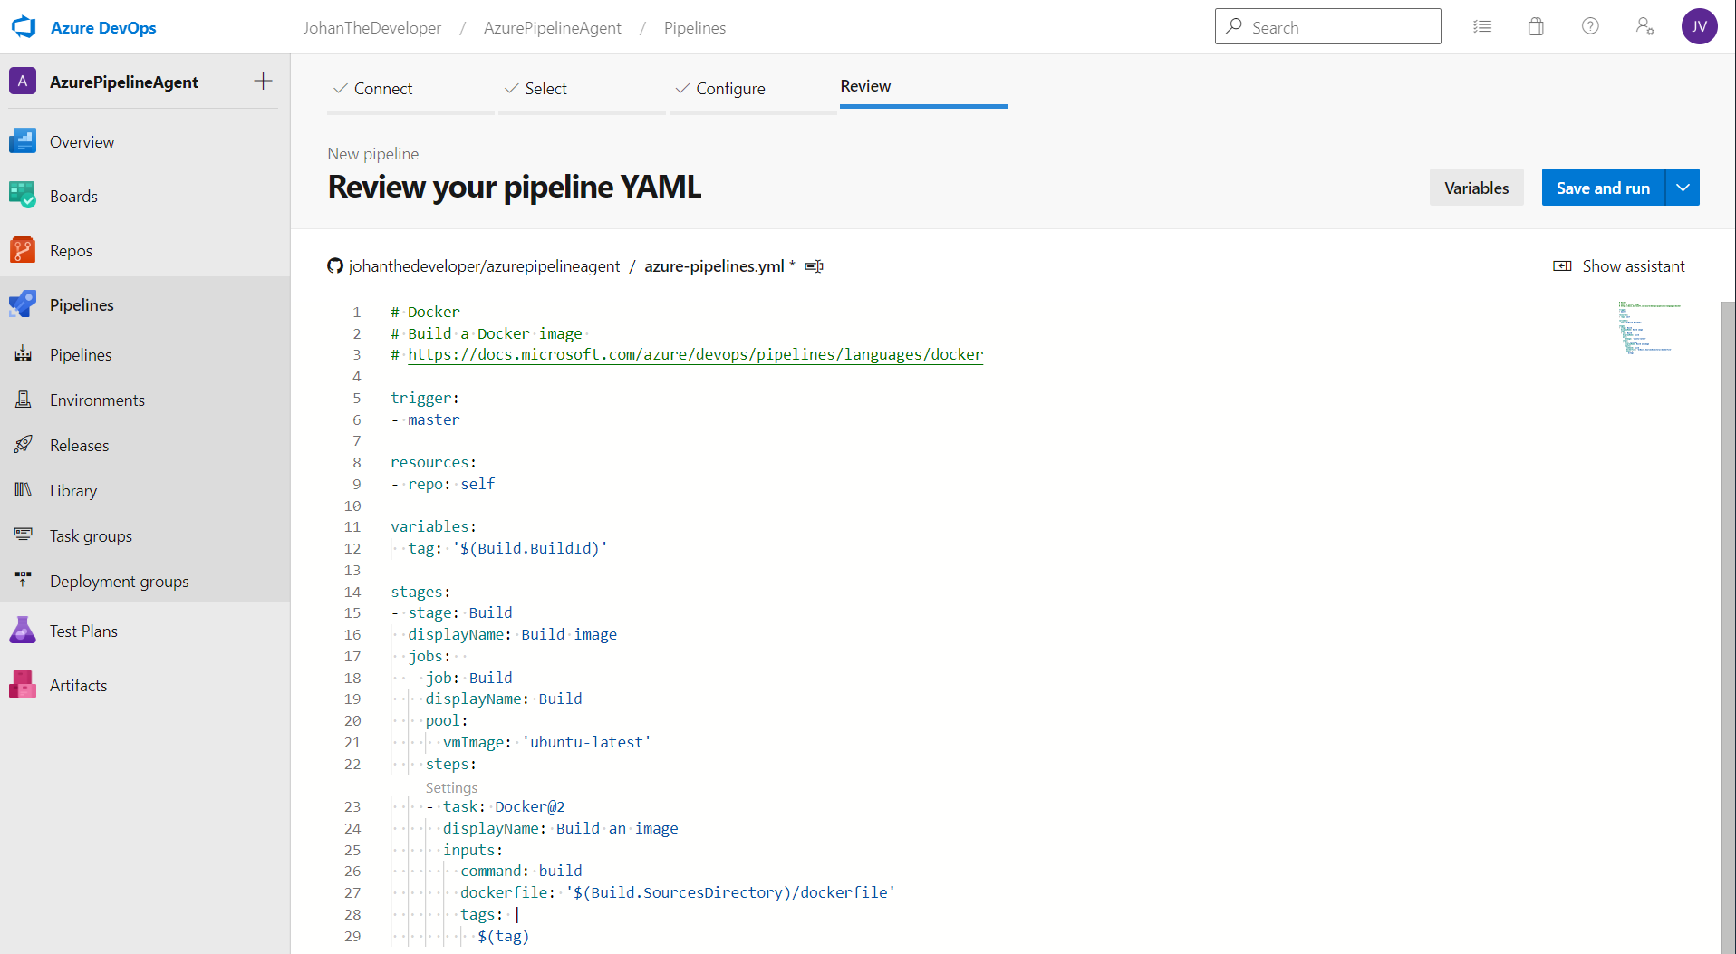Click the Test Plans flask icon

coord(23,631)
